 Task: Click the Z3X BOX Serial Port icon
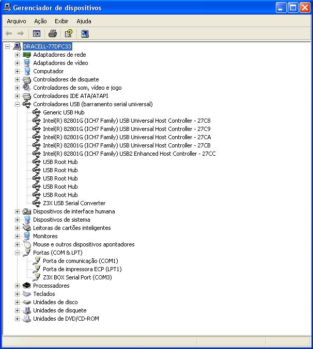click(37, 277)
